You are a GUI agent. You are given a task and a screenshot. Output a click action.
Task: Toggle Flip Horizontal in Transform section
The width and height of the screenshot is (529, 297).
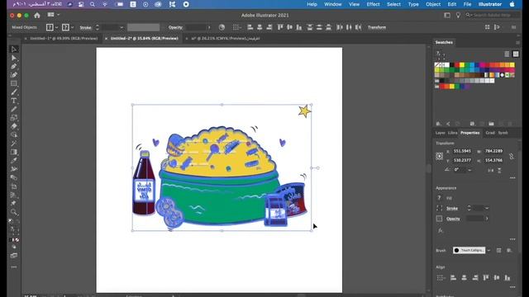coord(490,171)
